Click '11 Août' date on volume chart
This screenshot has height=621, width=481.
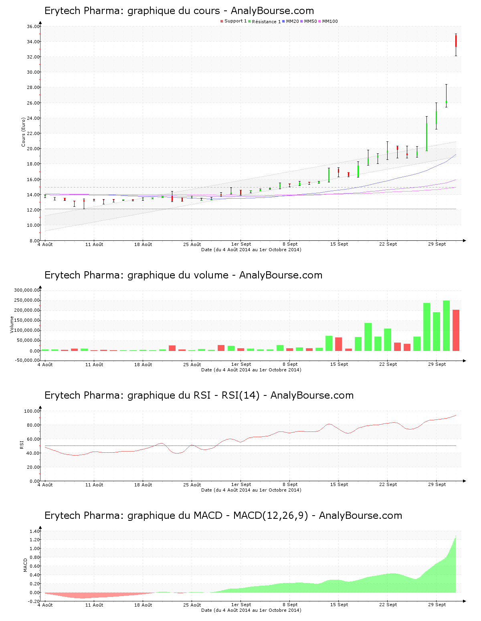[94, 364]
